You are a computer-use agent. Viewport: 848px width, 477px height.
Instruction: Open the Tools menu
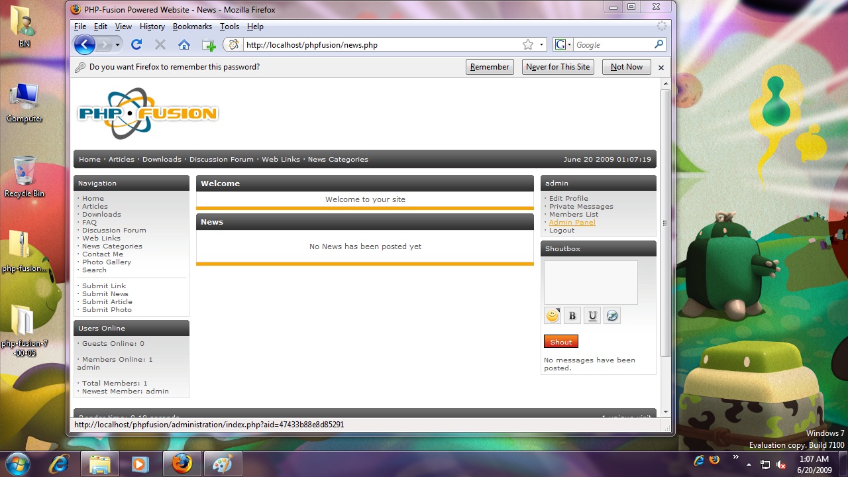(x=229, y=26)
